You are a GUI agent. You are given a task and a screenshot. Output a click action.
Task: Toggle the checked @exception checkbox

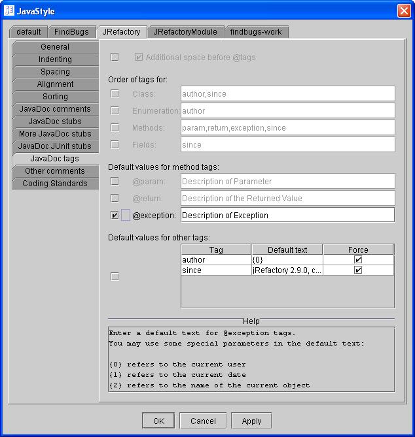pos(115,216)
